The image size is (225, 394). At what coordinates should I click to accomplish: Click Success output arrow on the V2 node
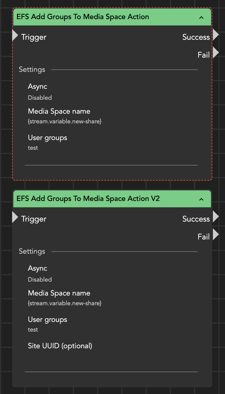click(216, 217)
